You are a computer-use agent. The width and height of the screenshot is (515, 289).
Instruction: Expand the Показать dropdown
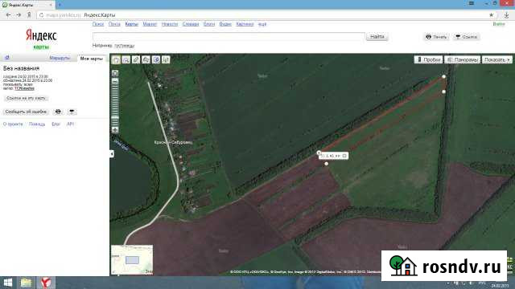click(x=497, y=59)
